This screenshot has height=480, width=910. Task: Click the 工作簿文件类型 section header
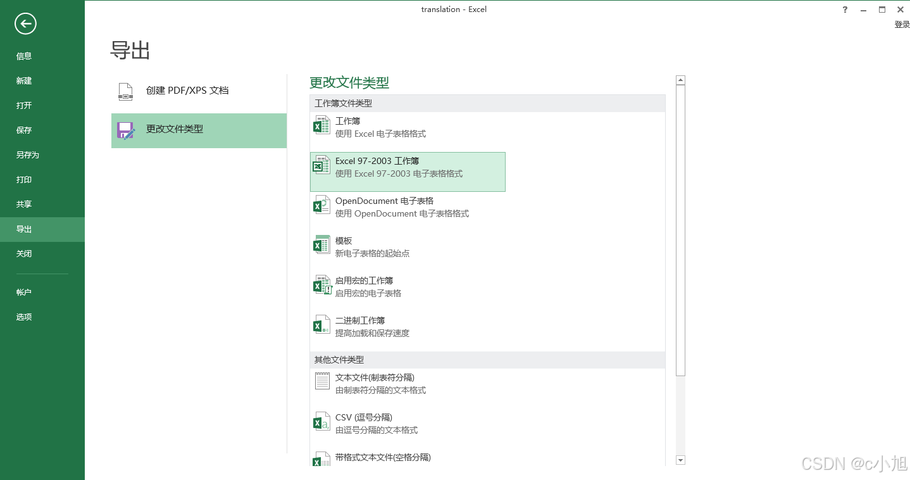(x=487, y=103)
